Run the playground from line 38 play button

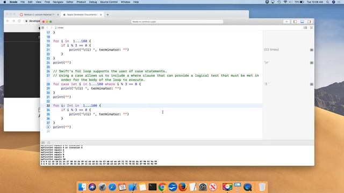pos(48,127)
